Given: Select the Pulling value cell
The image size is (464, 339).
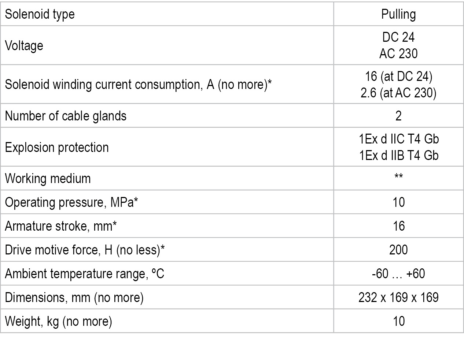Looking at the screenshot, I should pos(398,14).
